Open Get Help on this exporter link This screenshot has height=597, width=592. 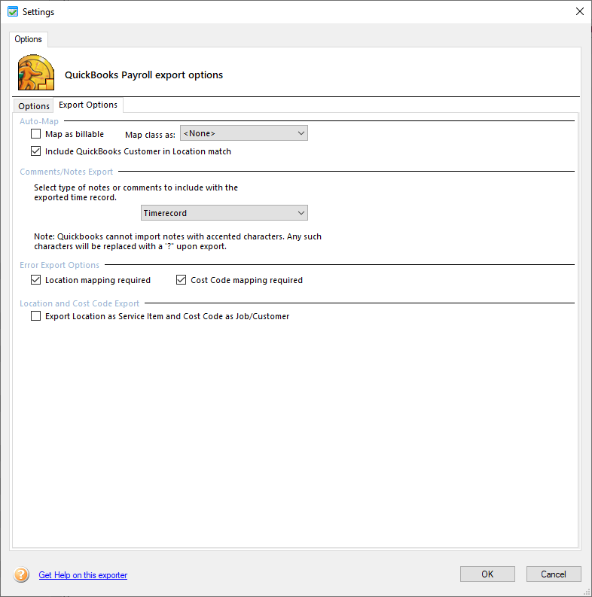pyautogui.click(x=83, y=575)
